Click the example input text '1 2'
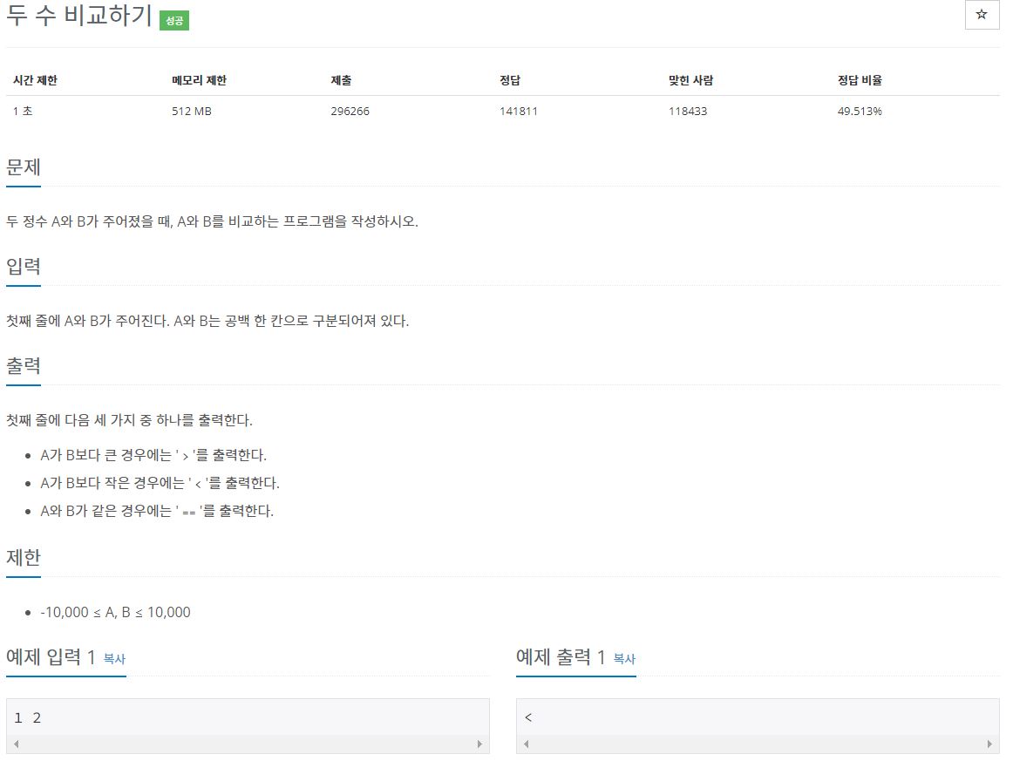1013x768 pixels. (28, 717)
